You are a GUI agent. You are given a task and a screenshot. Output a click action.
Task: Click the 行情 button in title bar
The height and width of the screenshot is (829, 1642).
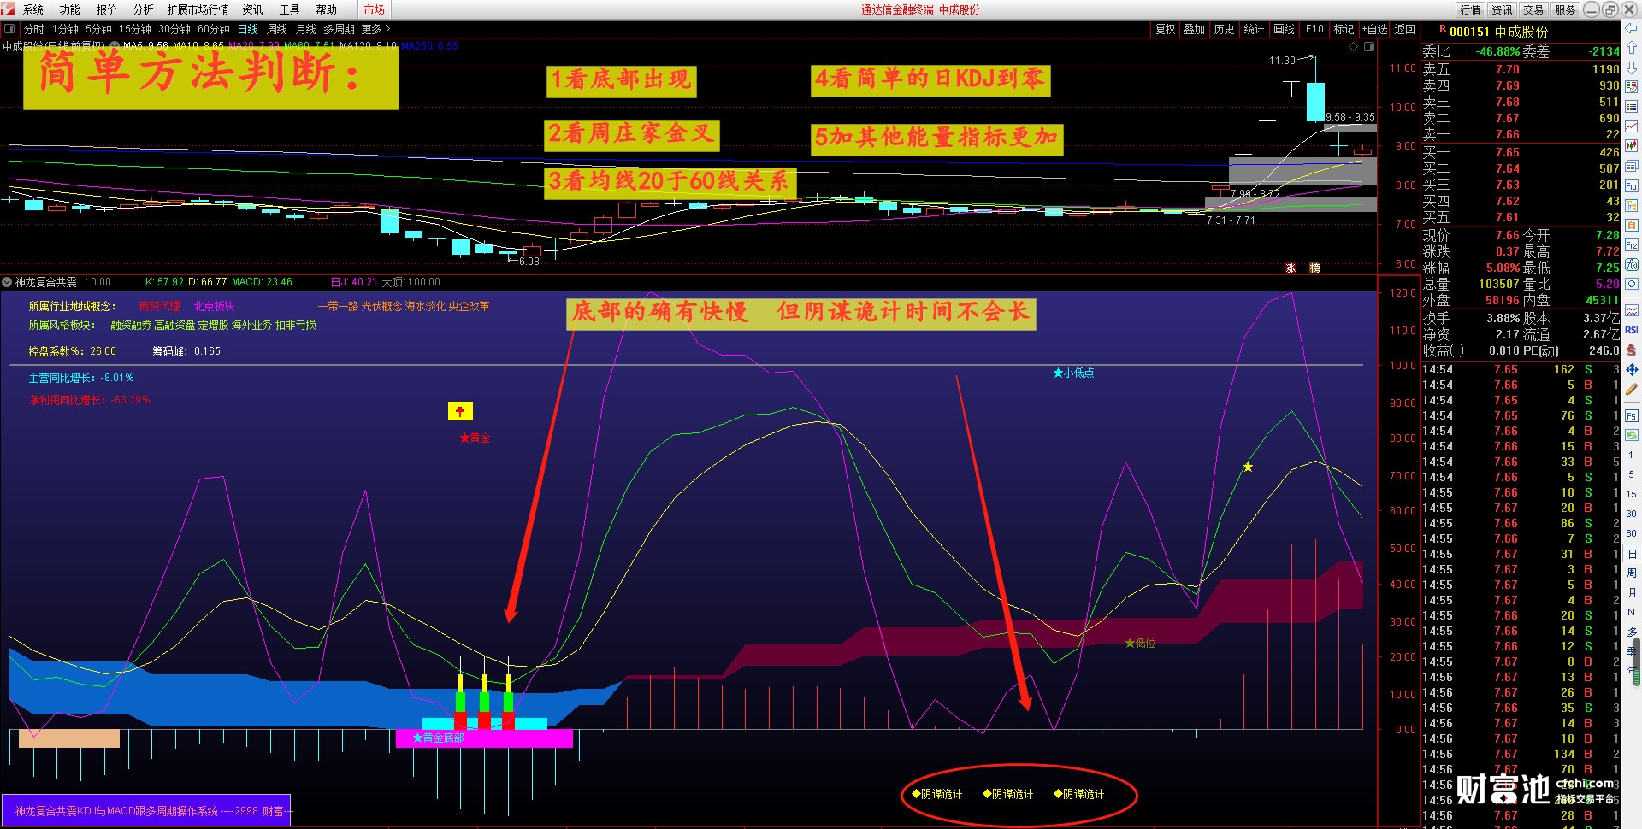(x=1471, y=9)
